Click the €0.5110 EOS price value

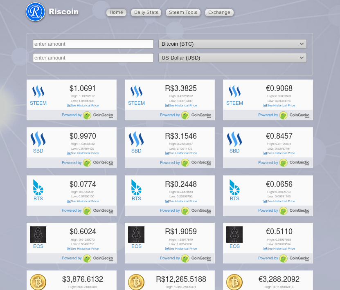[x=279, y=231]
